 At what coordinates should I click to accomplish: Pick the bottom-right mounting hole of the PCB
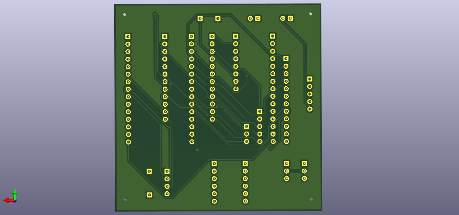tap(311, 199)
